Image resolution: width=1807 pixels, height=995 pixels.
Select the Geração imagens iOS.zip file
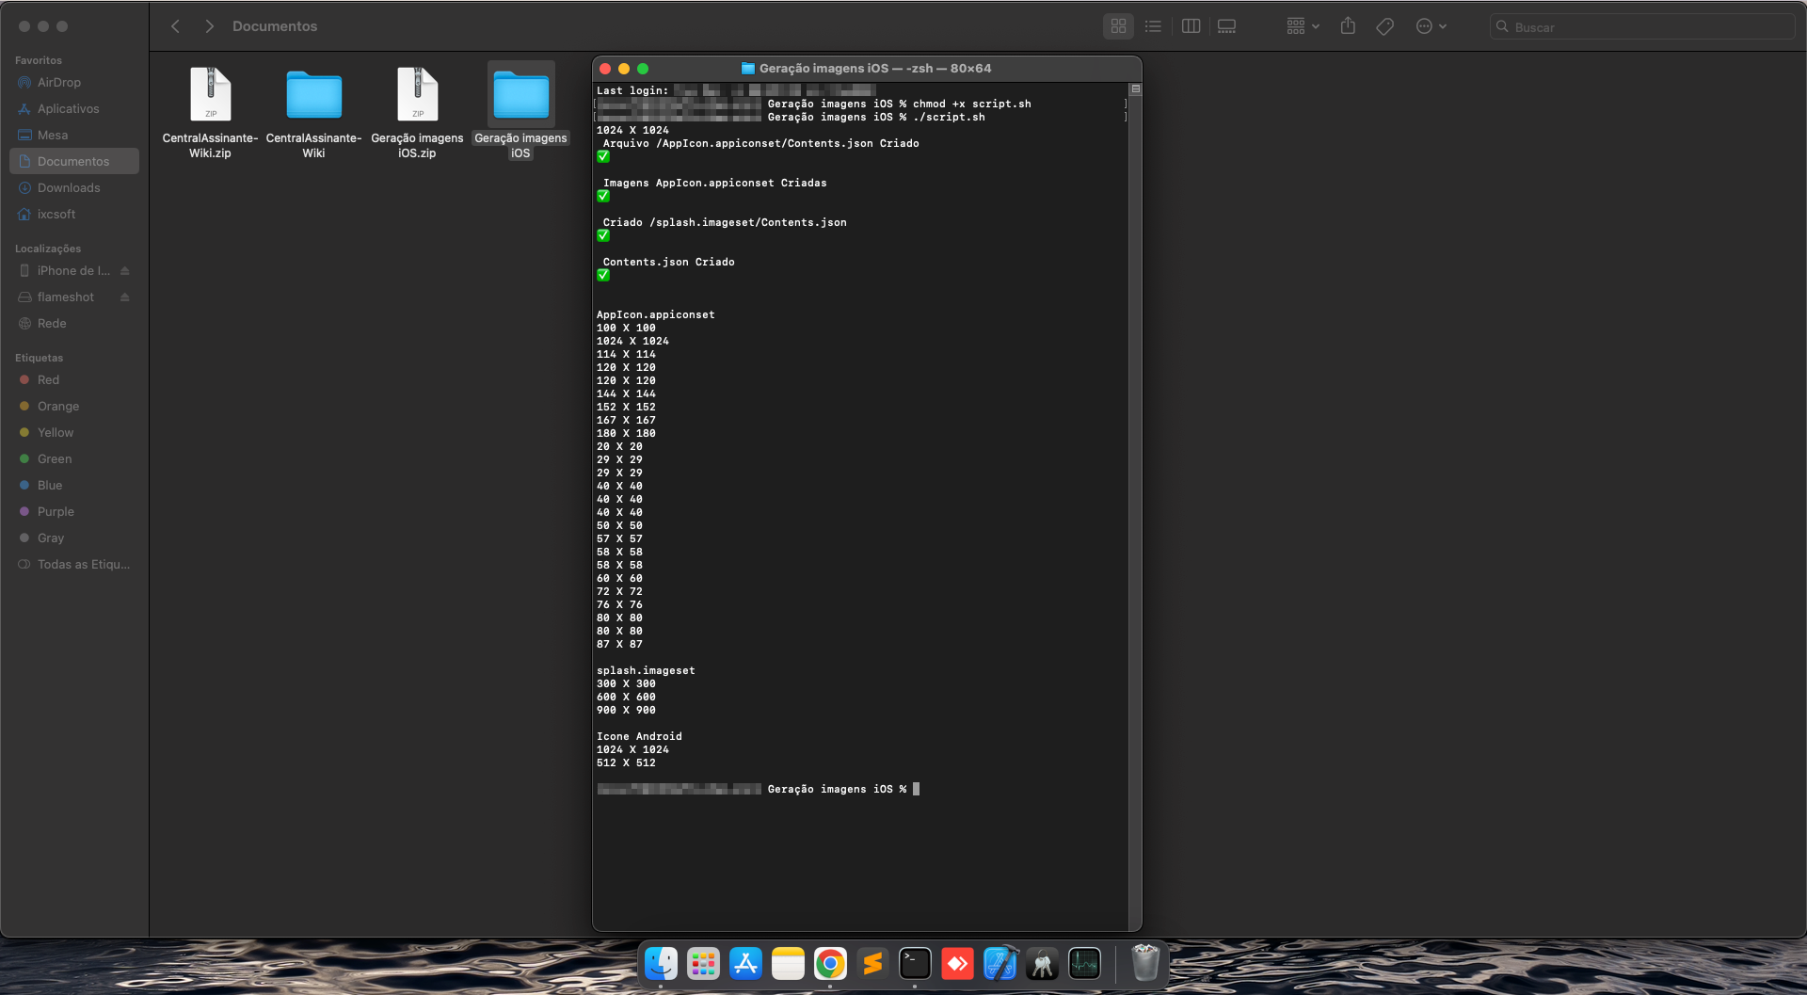coord(417,112)
